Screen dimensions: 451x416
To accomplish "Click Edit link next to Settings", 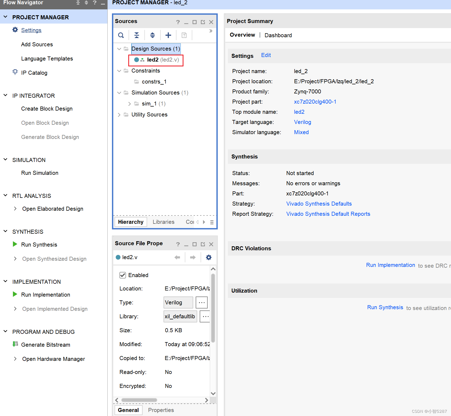I will point(266,55).
